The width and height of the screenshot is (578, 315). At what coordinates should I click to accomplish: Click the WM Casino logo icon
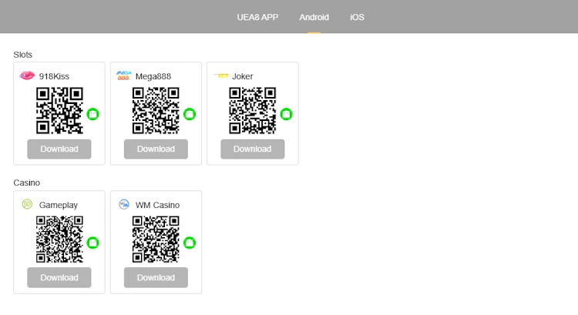[x=124, y=204]
